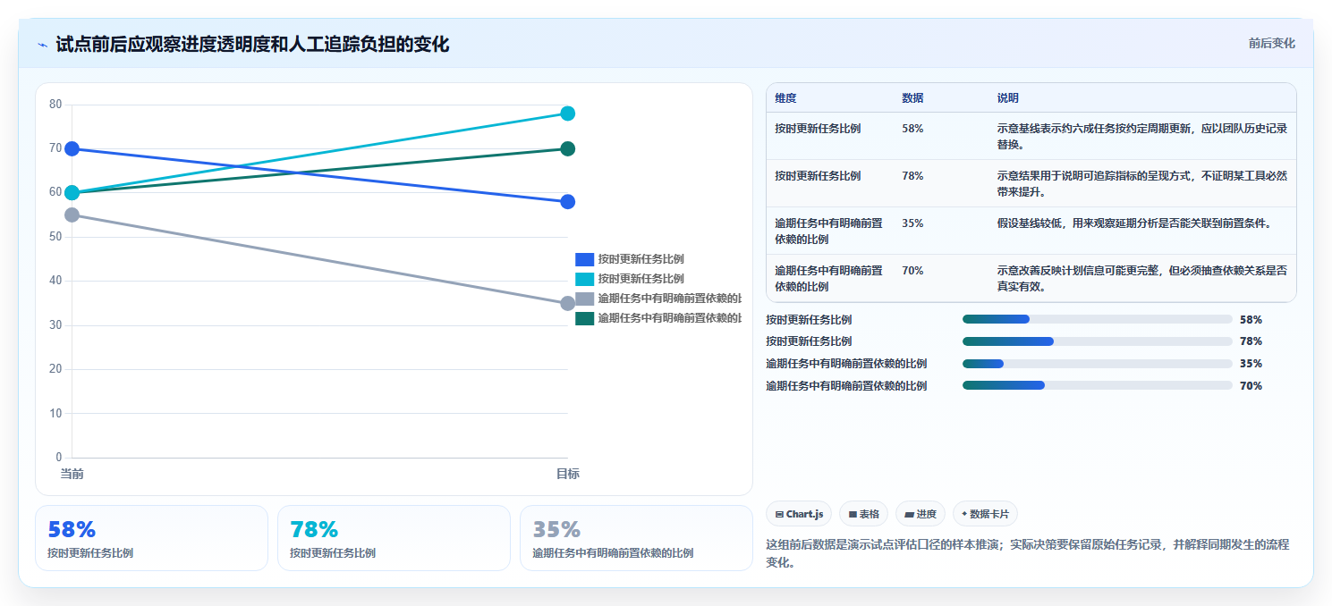The height and width of the screenshot is (606, 1332).
Task: Click the 35% progress bar
Action: pyautogui.click(x=1098, y=364)
